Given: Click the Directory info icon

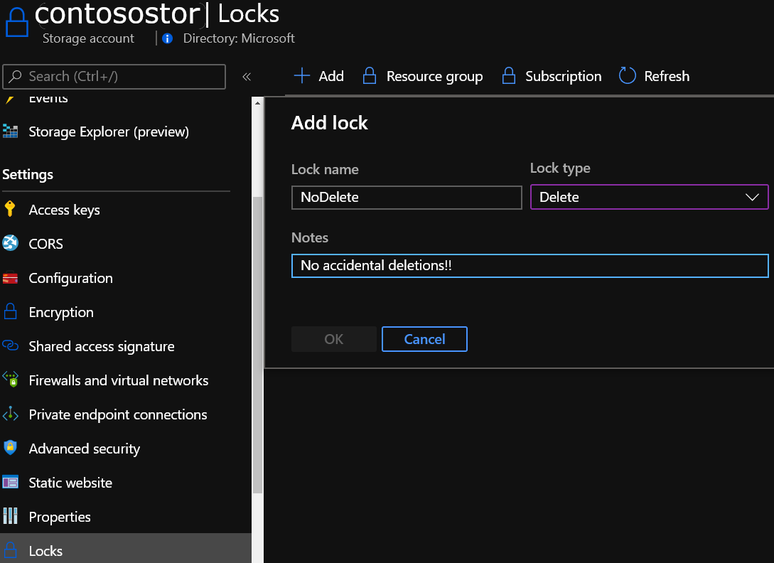Looking at the screenshot, I should 167,38.
